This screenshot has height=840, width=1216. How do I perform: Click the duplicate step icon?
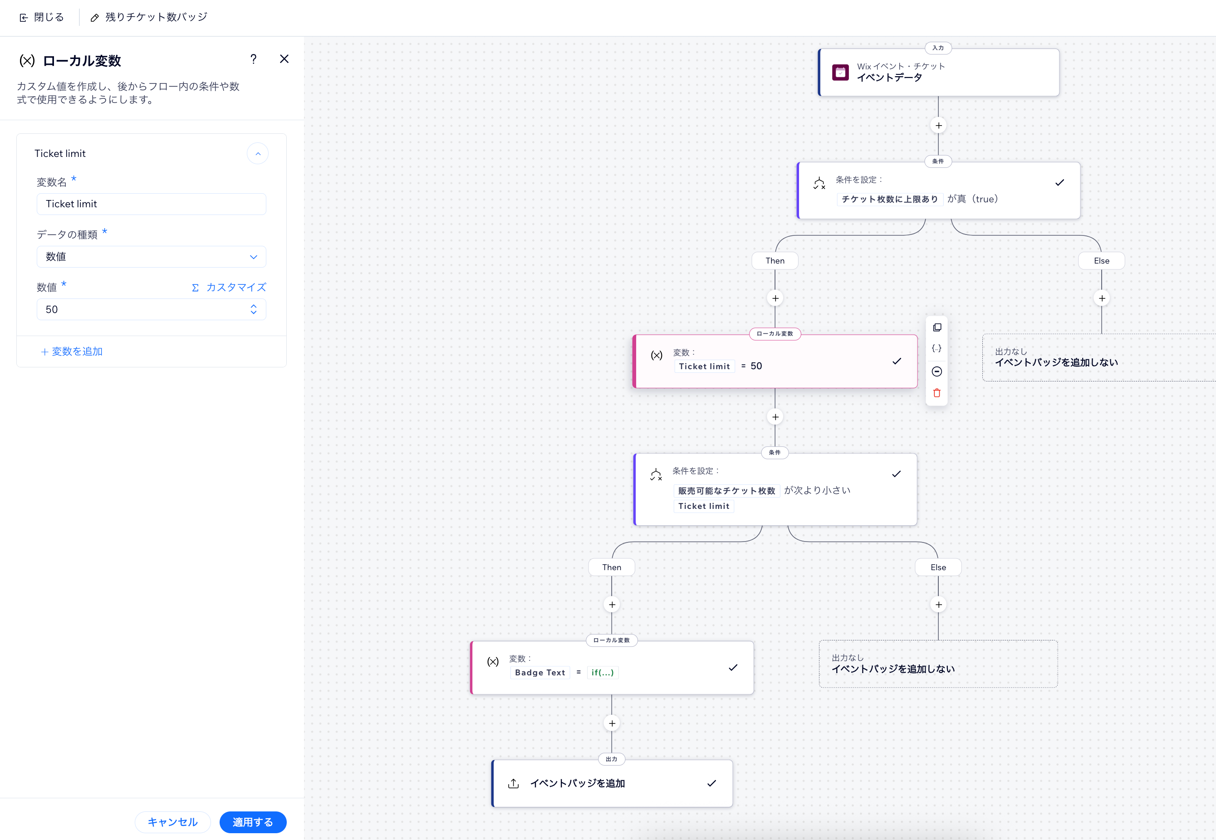pos(937,327)
